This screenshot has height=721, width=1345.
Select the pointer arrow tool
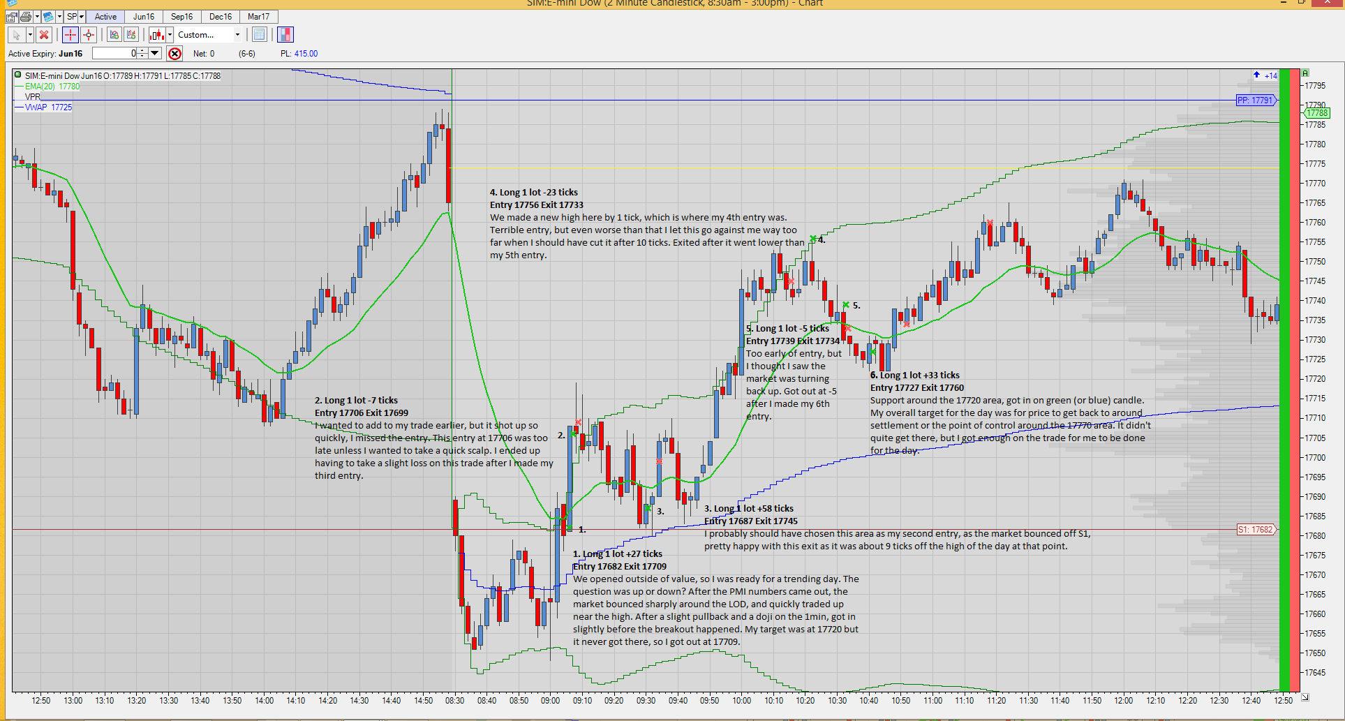pos(17,35)
